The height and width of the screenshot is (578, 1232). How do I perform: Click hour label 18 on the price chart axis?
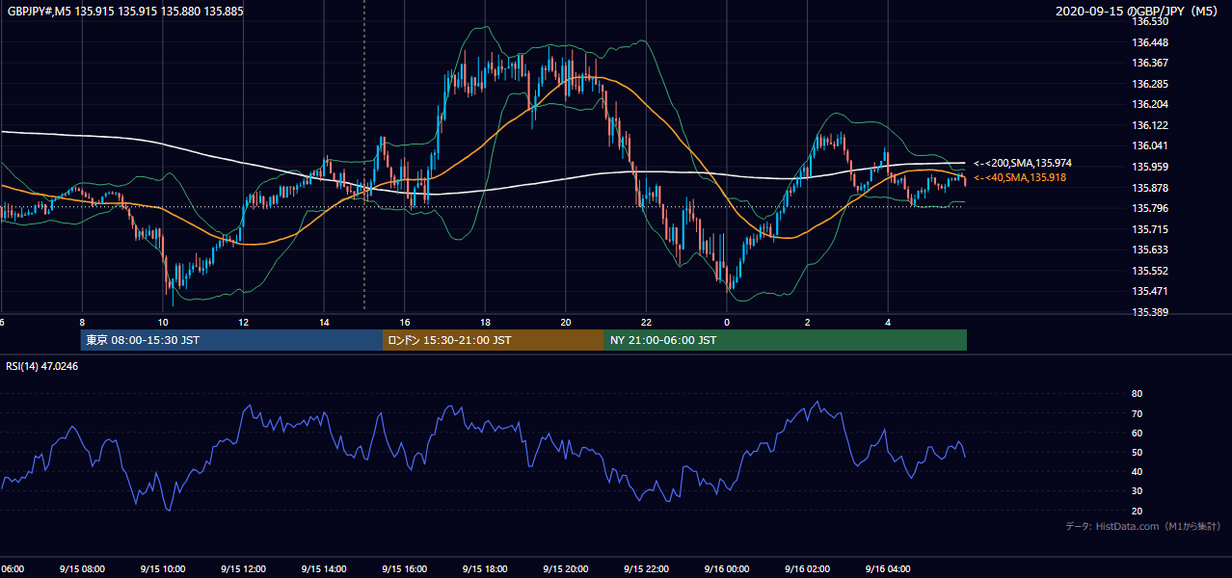(485, 322)
